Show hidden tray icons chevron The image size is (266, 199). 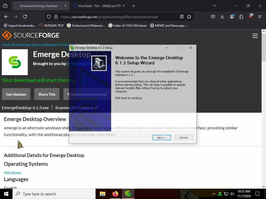point(214,194)
